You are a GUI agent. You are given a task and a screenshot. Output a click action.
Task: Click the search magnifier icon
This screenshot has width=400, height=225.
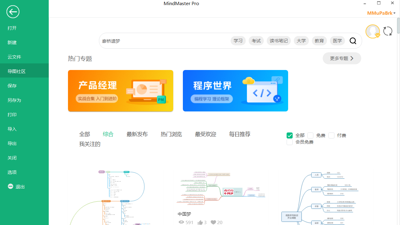(353, 41)
